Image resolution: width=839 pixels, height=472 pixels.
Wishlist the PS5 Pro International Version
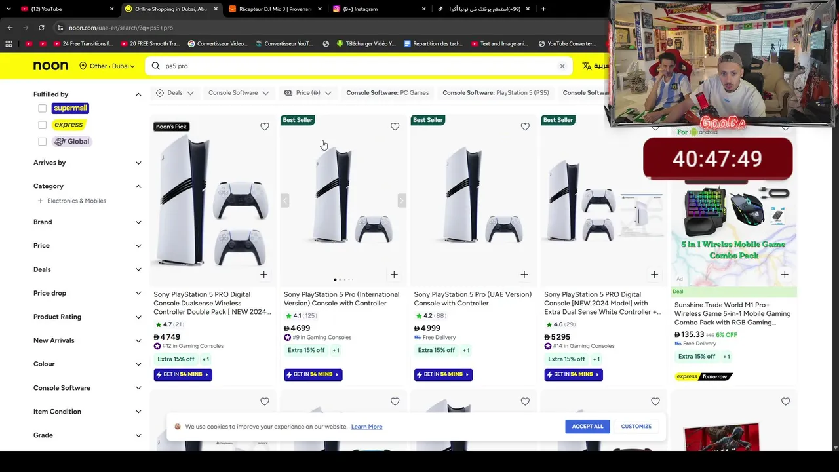point(395,127)
